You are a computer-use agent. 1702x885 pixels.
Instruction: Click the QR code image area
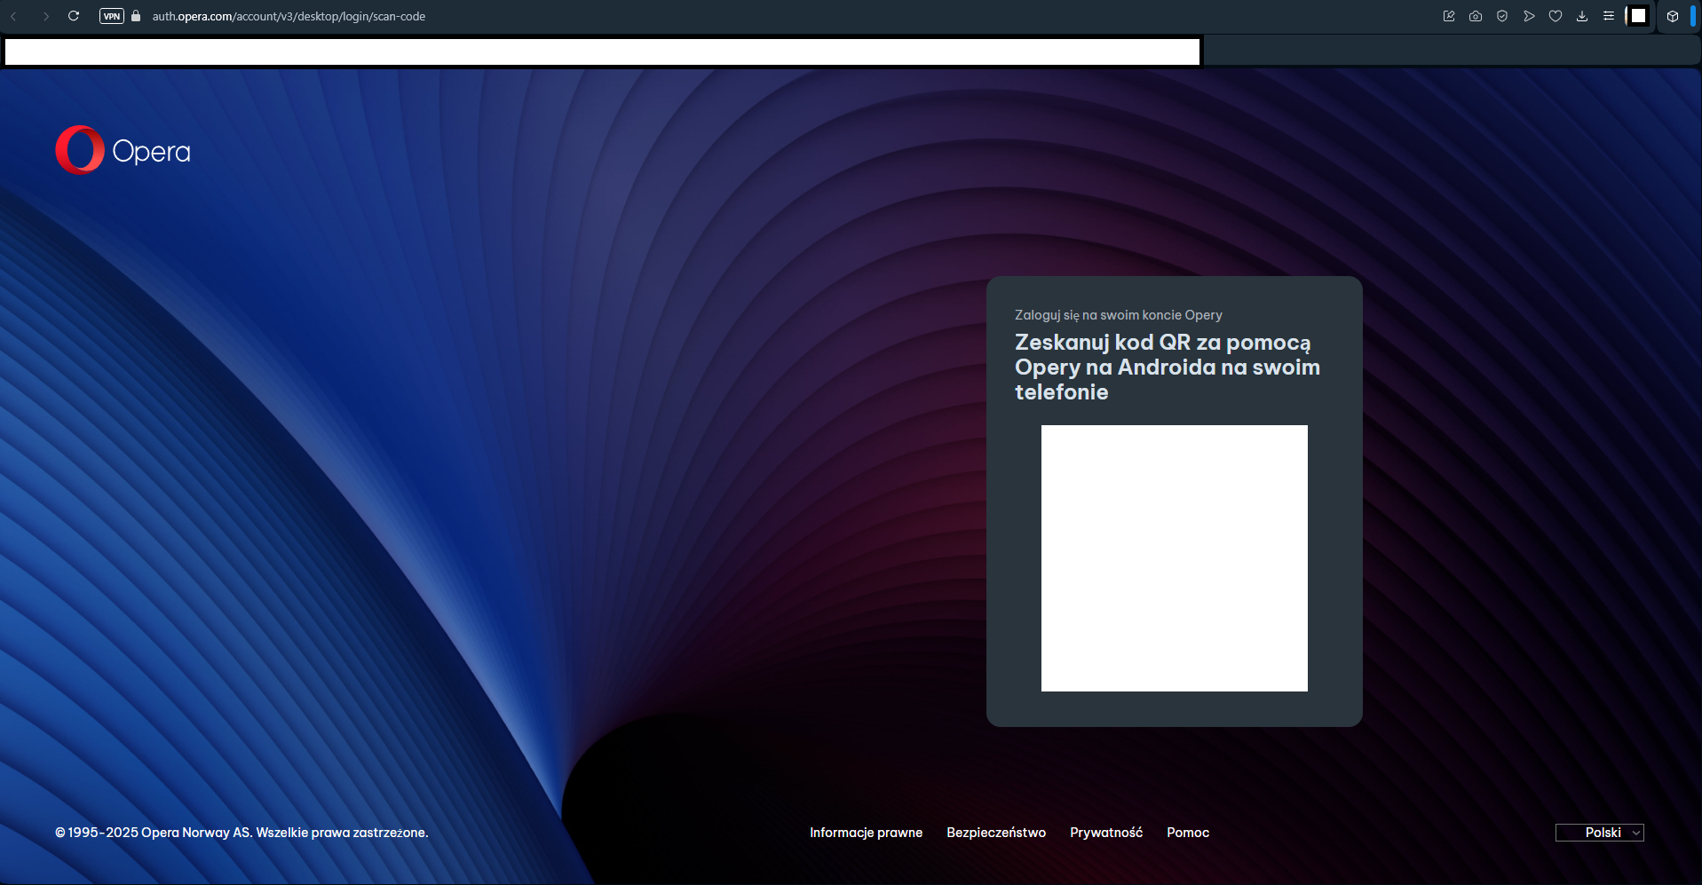coord(1174,558)
